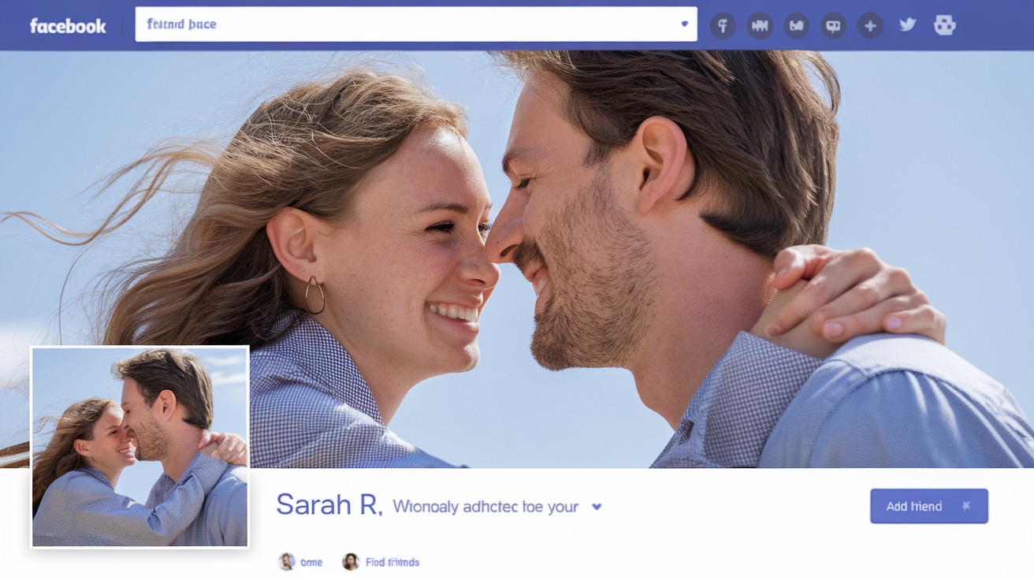Image resolution: width=1034 pixels, height=580 pixels.
Task: Click the subtitle text next to Sarah R.
Action: coord(485,507)
